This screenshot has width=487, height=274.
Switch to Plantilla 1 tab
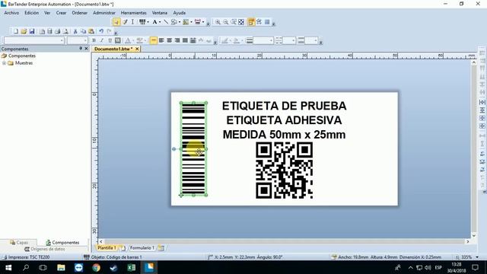(x=107, y=248)
